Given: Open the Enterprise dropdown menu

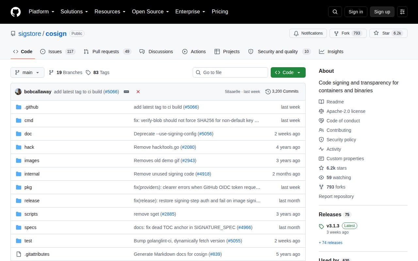Looking at the screenshot, I should [190, 12].
